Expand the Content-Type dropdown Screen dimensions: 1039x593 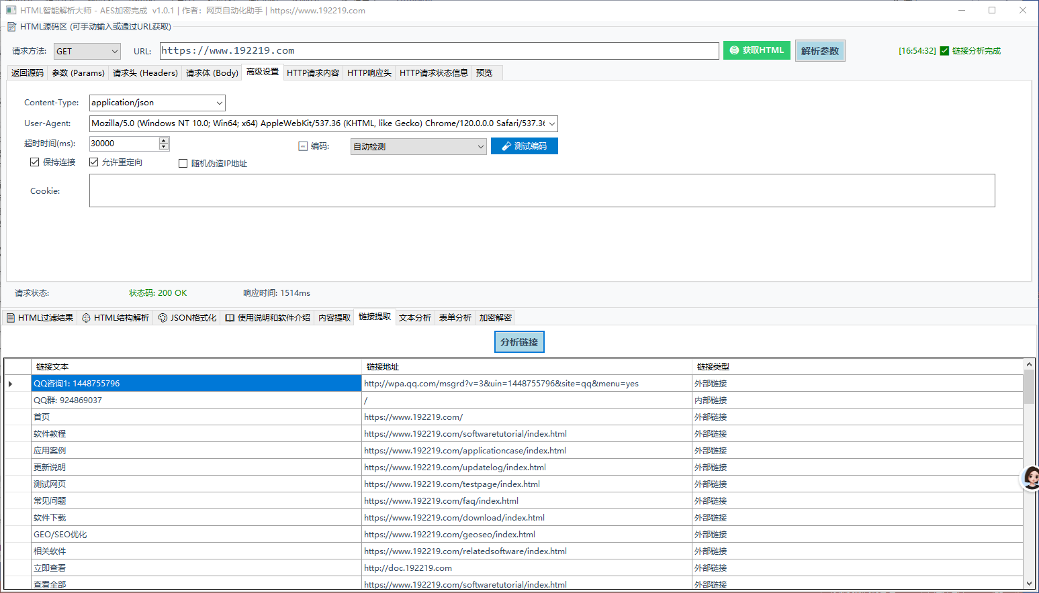point(219,103)
